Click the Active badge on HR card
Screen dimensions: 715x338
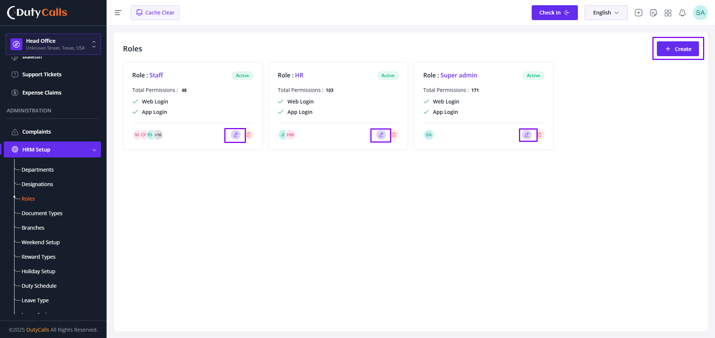point(388,76)
